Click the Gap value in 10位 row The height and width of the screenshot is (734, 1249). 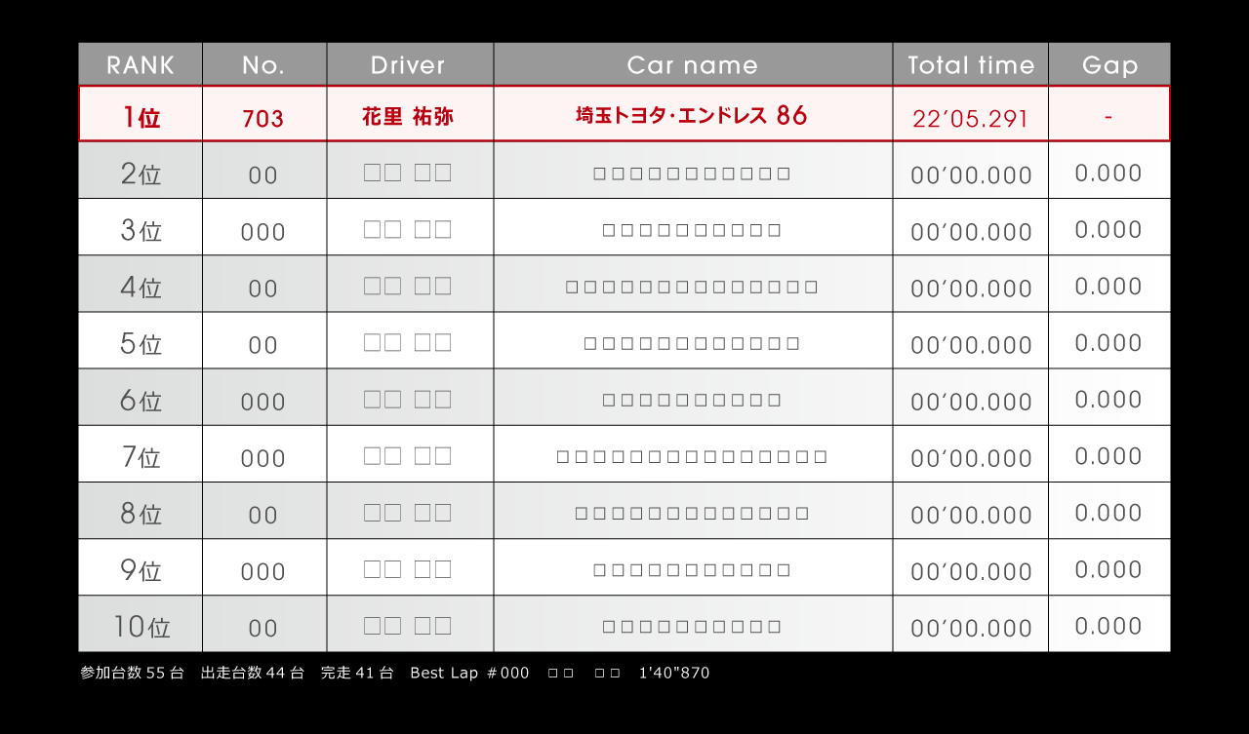(1108, 625)
